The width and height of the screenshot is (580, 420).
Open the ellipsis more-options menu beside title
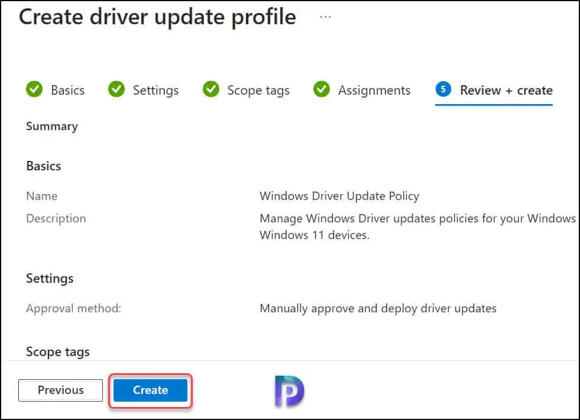325,17
